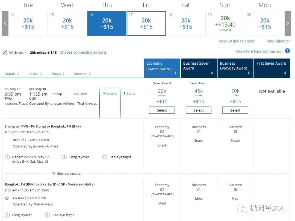This screenshot has height=221, width=295.
Task: Open the View 30 day calendar link
Action: [237, 41]
